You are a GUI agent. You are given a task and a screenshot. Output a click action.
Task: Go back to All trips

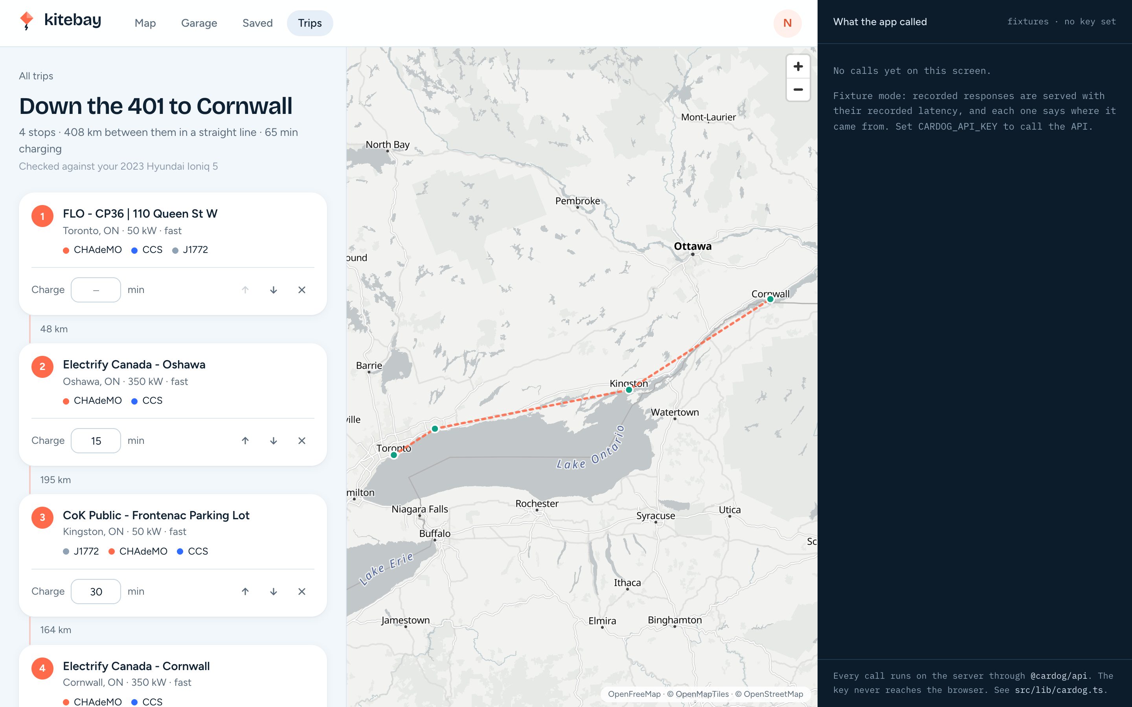tap(36, 76)
